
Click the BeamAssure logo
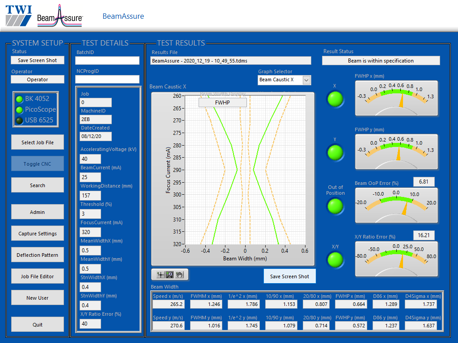tap(60, 16)
